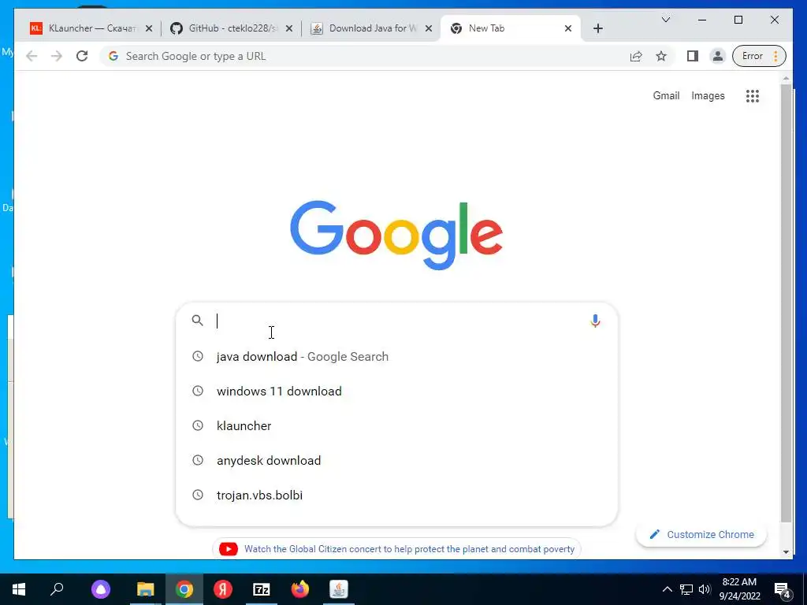The image size is (807, 605).
Task: Open 7-Zip from the taskbar
Action: (262, 589)
